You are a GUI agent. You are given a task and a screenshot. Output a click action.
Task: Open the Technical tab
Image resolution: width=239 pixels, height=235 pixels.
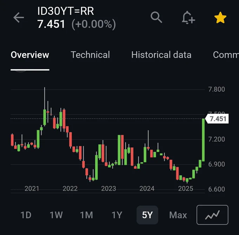[90, 55]
